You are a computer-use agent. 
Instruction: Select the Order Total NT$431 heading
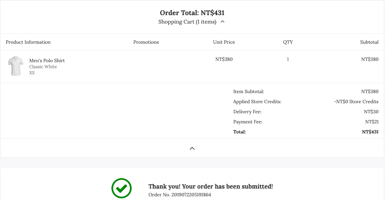tap(192, 13)
